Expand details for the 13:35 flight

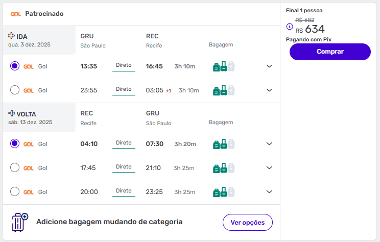[270, 66]
